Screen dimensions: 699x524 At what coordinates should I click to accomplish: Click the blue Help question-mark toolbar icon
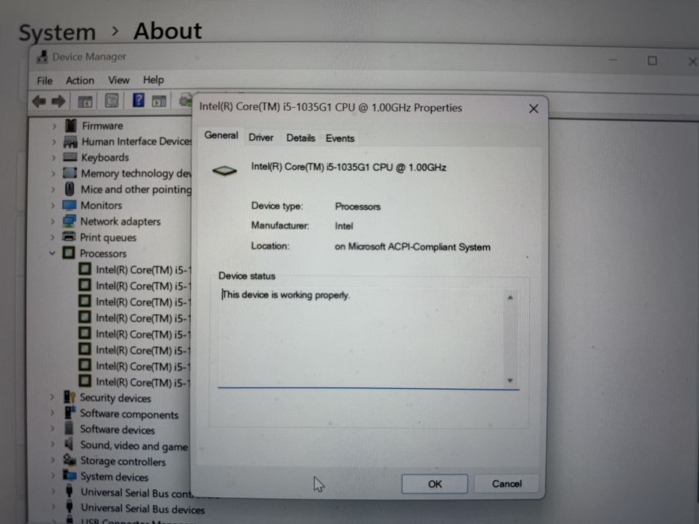click(139, 100)
